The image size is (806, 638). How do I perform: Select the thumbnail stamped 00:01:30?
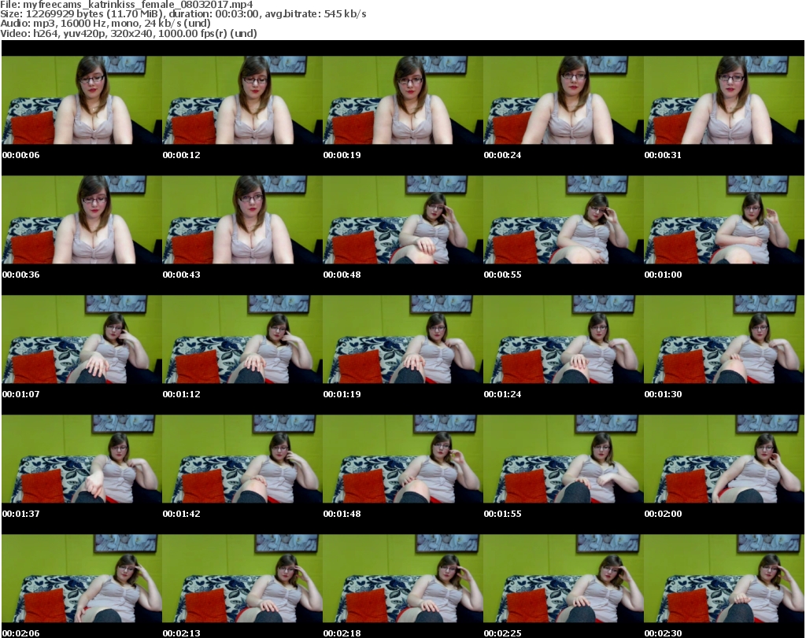(723, 340)
